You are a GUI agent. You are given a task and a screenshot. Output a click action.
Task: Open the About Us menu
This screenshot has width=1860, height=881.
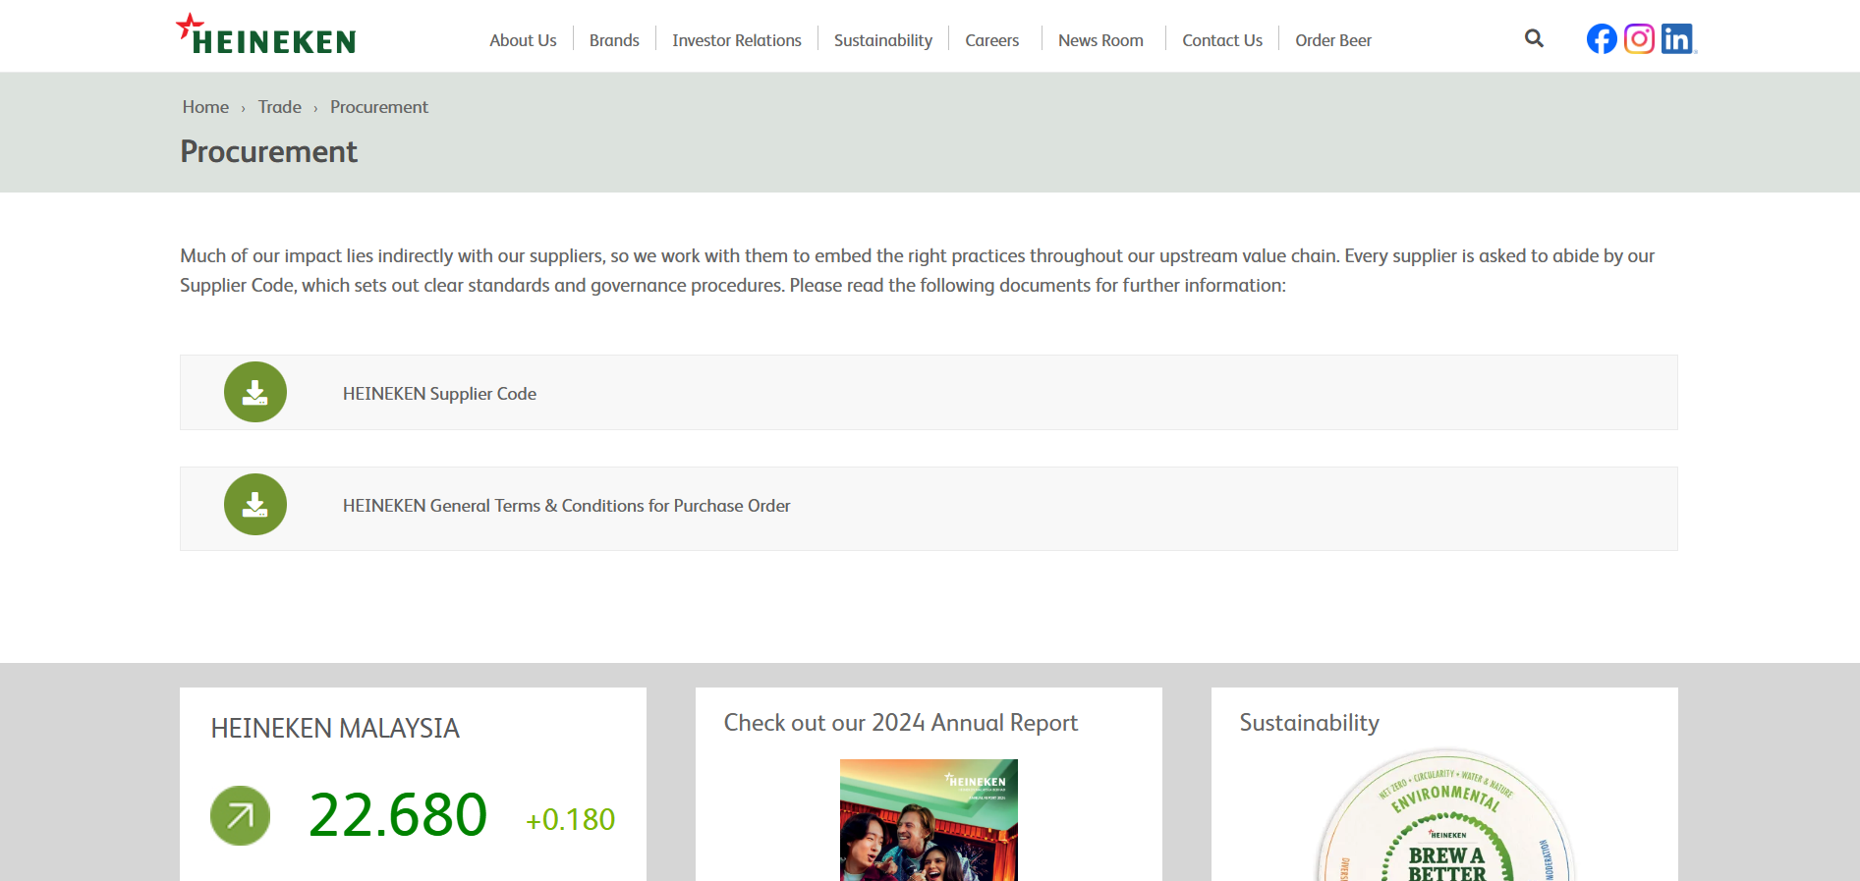pos(523,40)
